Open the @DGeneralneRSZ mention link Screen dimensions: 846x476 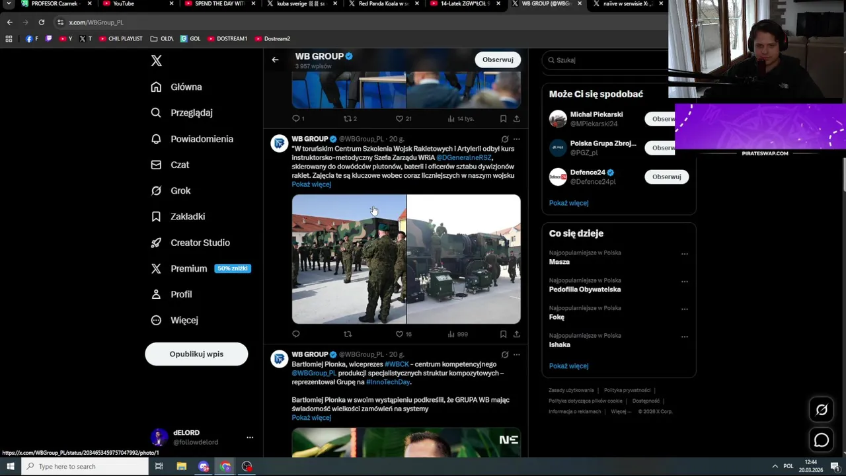coord(463,157)
